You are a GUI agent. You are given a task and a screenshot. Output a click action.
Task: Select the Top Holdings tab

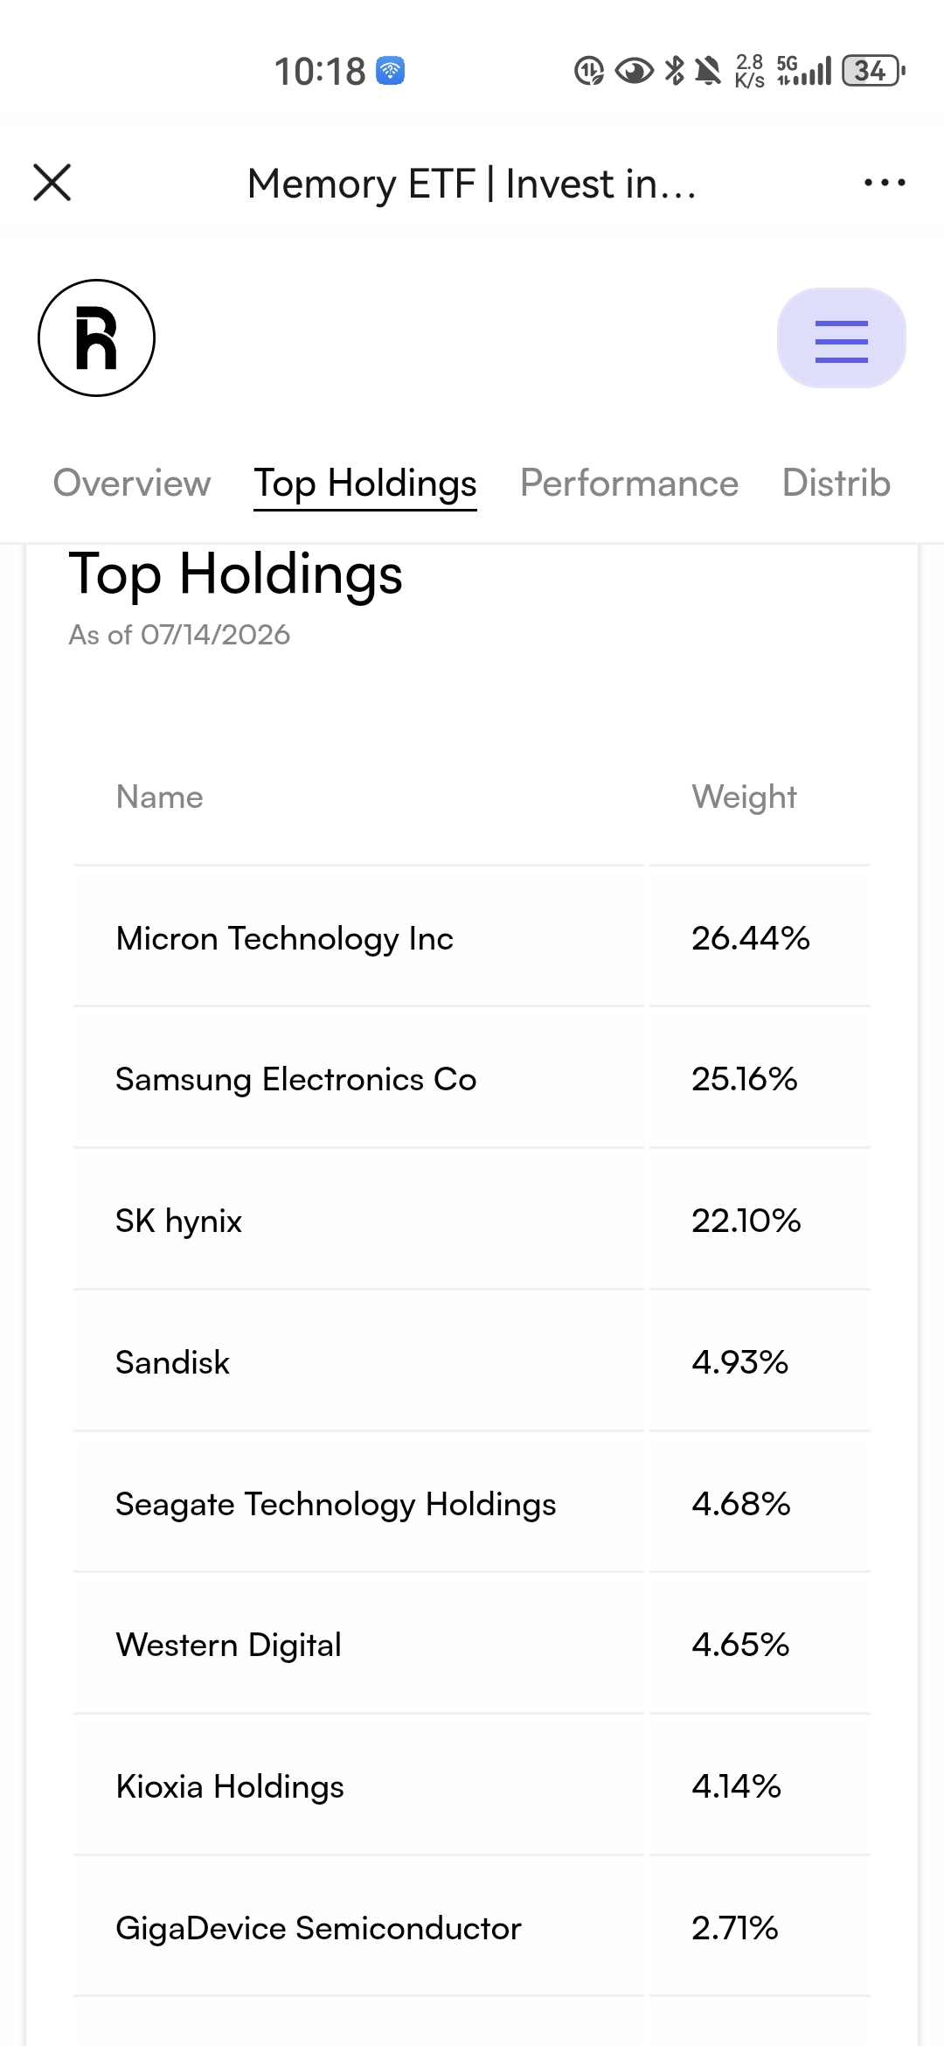tap(365, 484)
